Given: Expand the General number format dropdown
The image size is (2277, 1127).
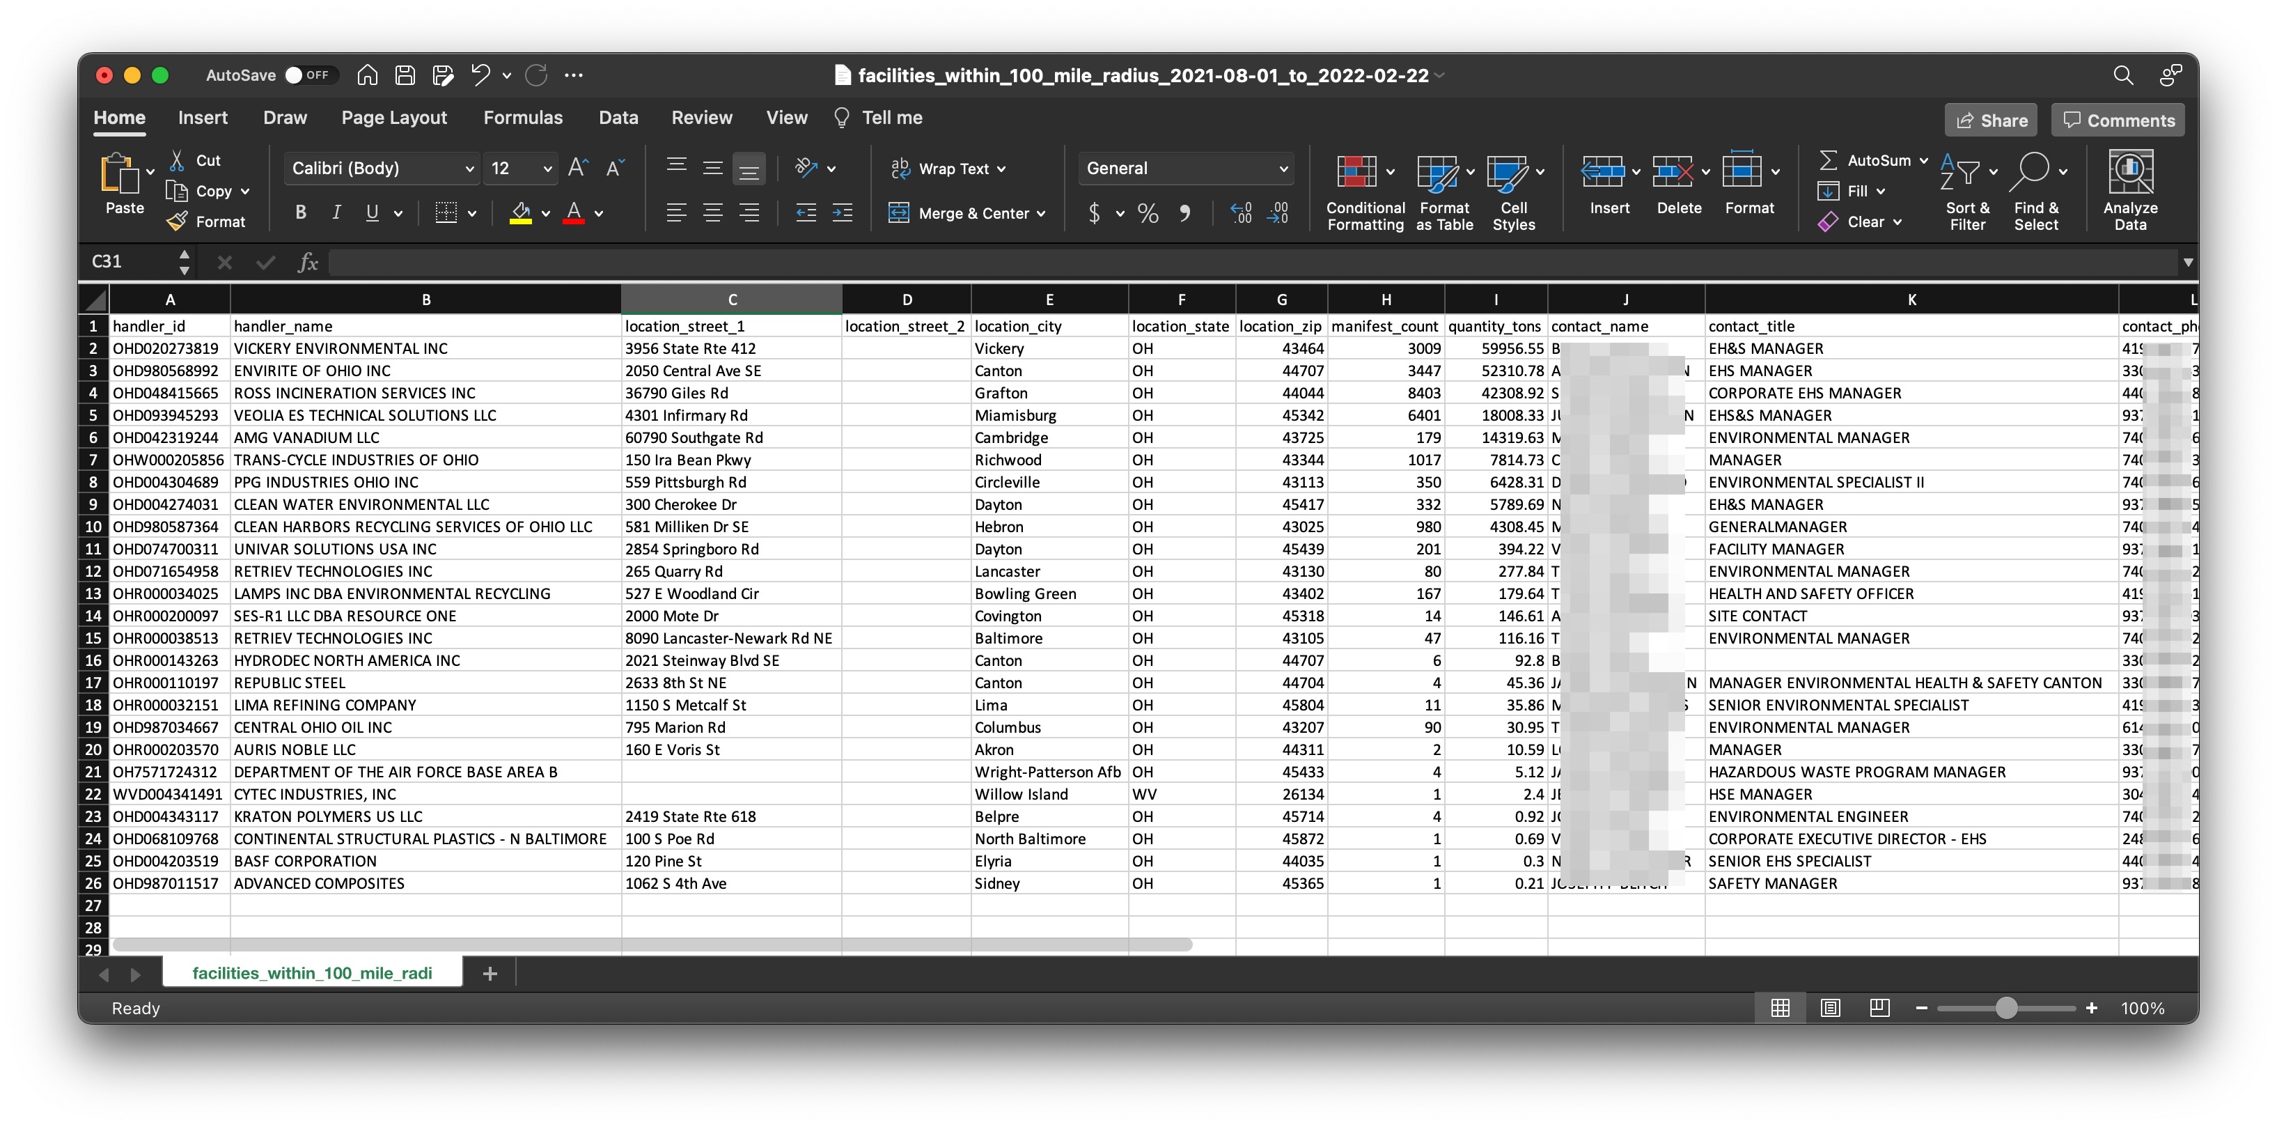Looking at the screenshot, I should click(1283, 168).
